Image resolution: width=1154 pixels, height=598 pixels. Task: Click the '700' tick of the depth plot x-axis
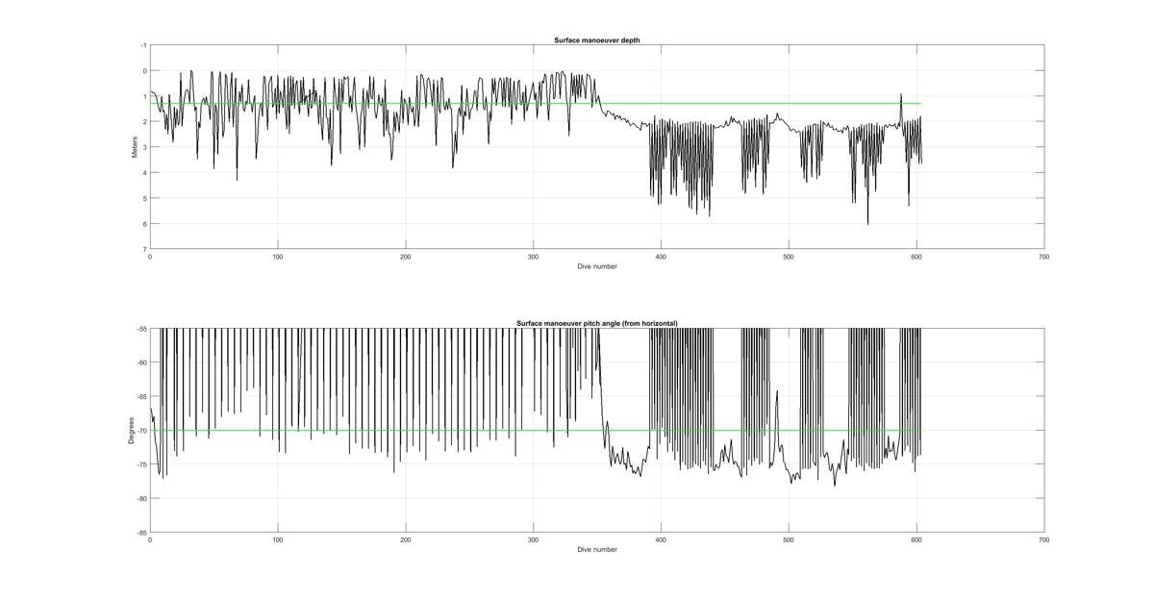[x=1043, y=257]
